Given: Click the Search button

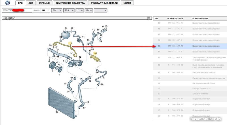Looking at the screenshot, I should coord(36,10).
